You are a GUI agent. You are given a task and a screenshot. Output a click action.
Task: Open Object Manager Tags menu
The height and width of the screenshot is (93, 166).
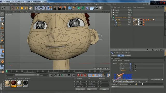(x=134, y=7)
